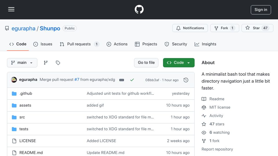The height and width of the screenshot is (156, 278).
Task: Open the Shunpo repository link
Action: click(x=50, y=28)
